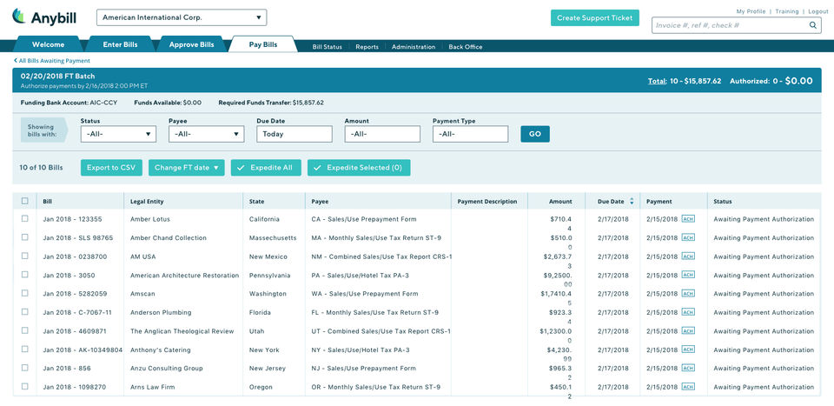Open the American International Corp. company dropdown
This screenshot has height=406, width=834.
point(182,17)
